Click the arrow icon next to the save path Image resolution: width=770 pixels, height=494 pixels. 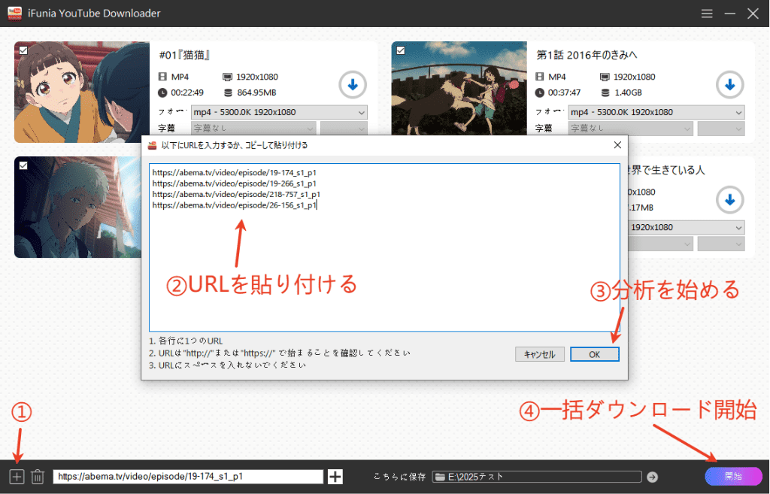651,476
